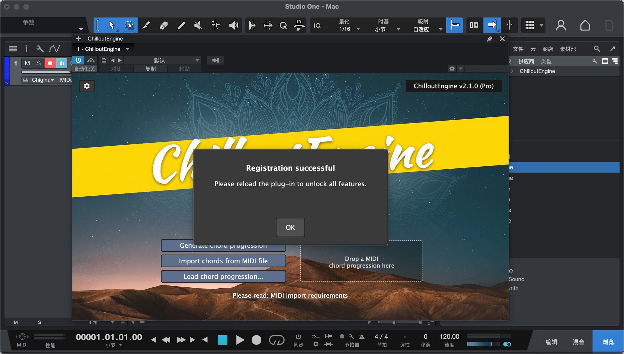Toggle the metronome click button
This screenshot has height=354, width=624.
(362, 336)
